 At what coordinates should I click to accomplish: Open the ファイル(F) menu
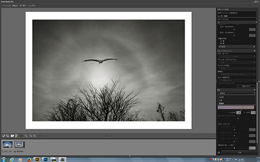[x=6, y=6]
